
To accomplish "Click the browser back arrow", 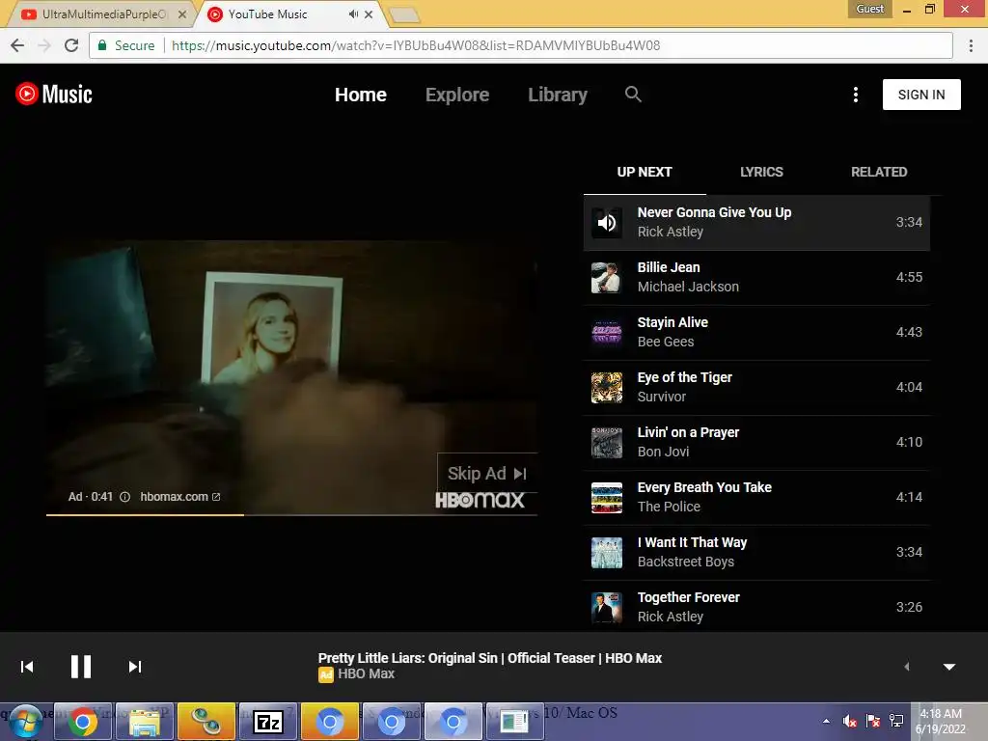I will [17, 45].
